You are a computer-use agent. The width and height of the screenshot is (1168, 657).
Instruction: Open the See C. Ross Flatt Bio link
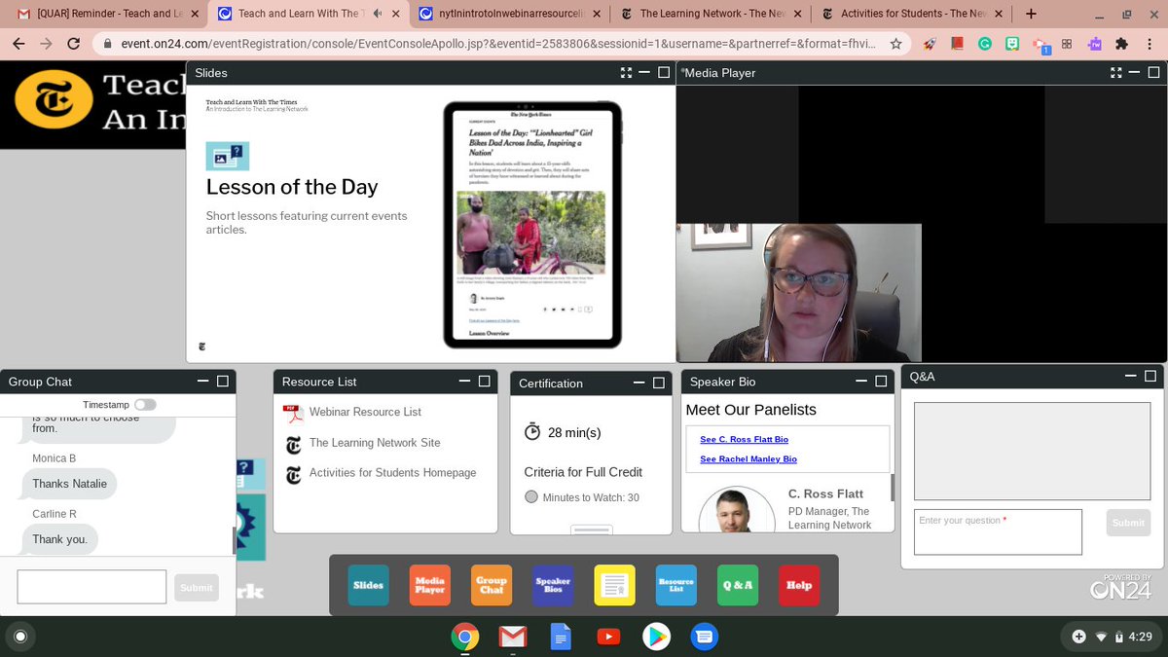(x=744, y=440)
